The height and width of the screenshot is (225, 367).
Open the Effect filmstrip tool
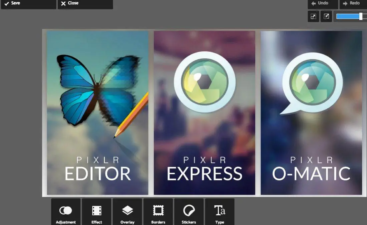click(97, 212)
